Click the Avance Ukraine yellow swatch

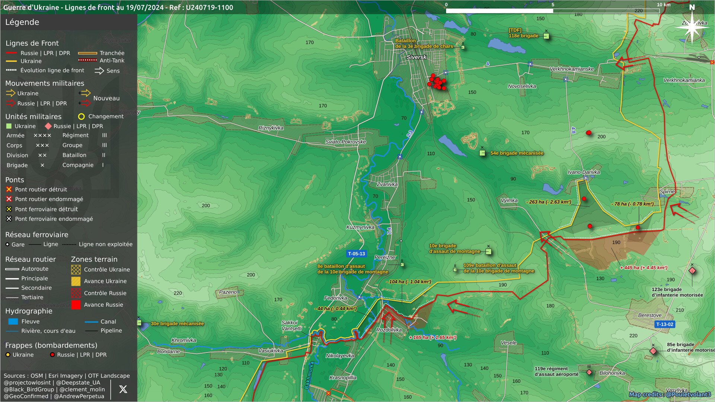coord(76,281)
